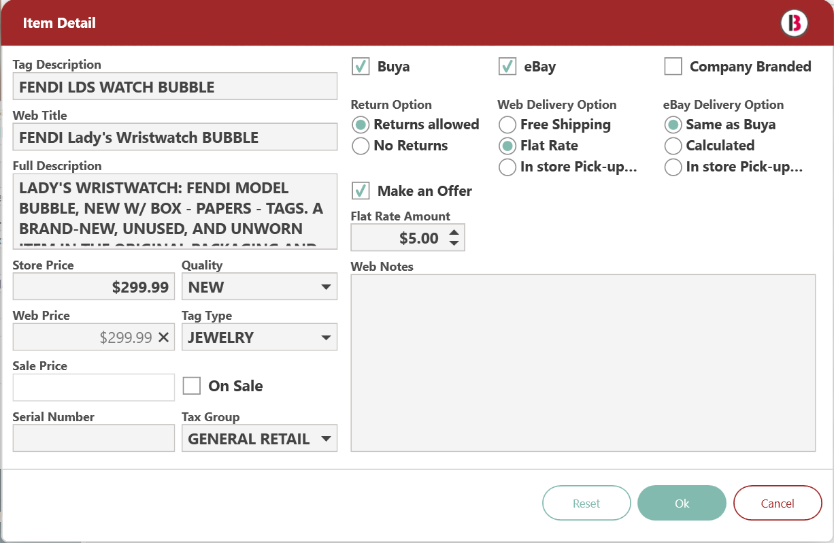Image resolution: width=834 pixels, height=543 pixels.
Task: Click the Buya logo icon in header
Action: 794,23
